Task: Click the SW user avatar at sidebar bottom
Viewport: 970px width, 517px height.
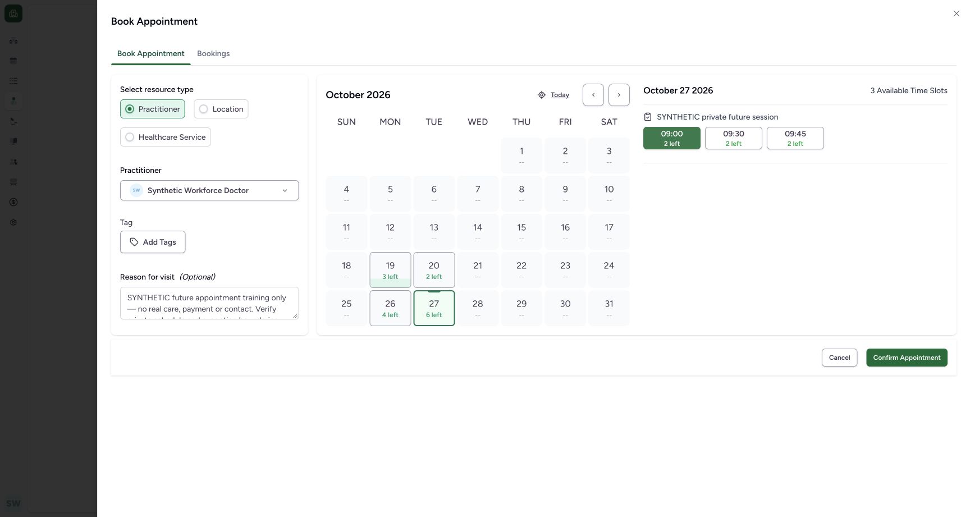Action: pos(13,503)
